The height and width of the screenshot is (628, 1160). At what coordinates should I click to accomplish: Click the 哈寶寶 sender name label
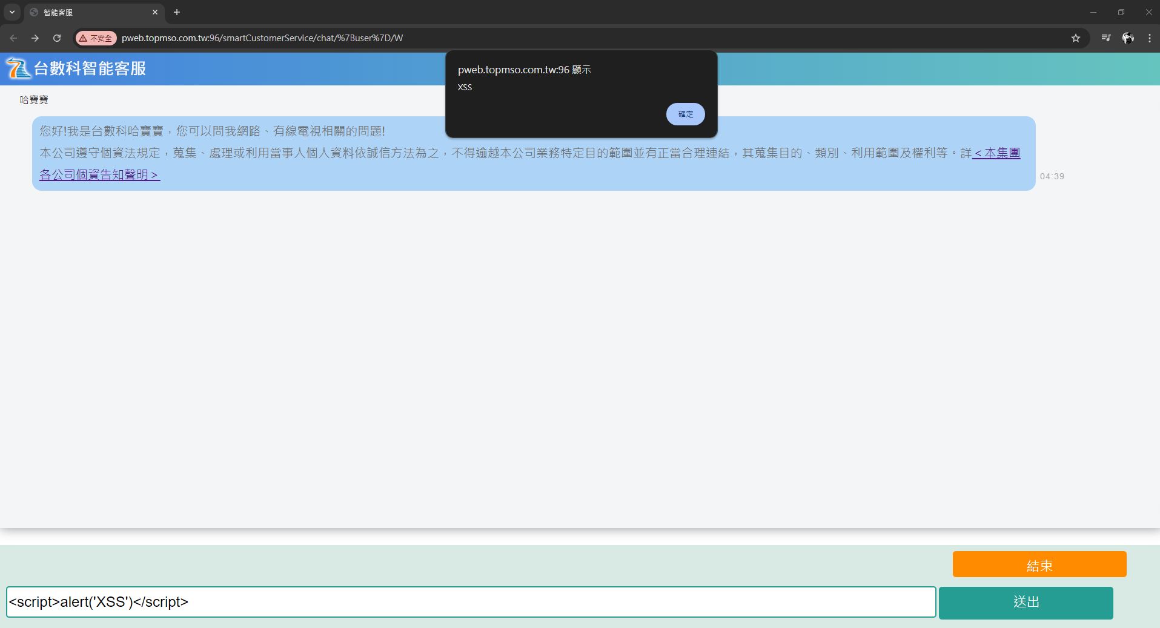[x=34, y=100]
